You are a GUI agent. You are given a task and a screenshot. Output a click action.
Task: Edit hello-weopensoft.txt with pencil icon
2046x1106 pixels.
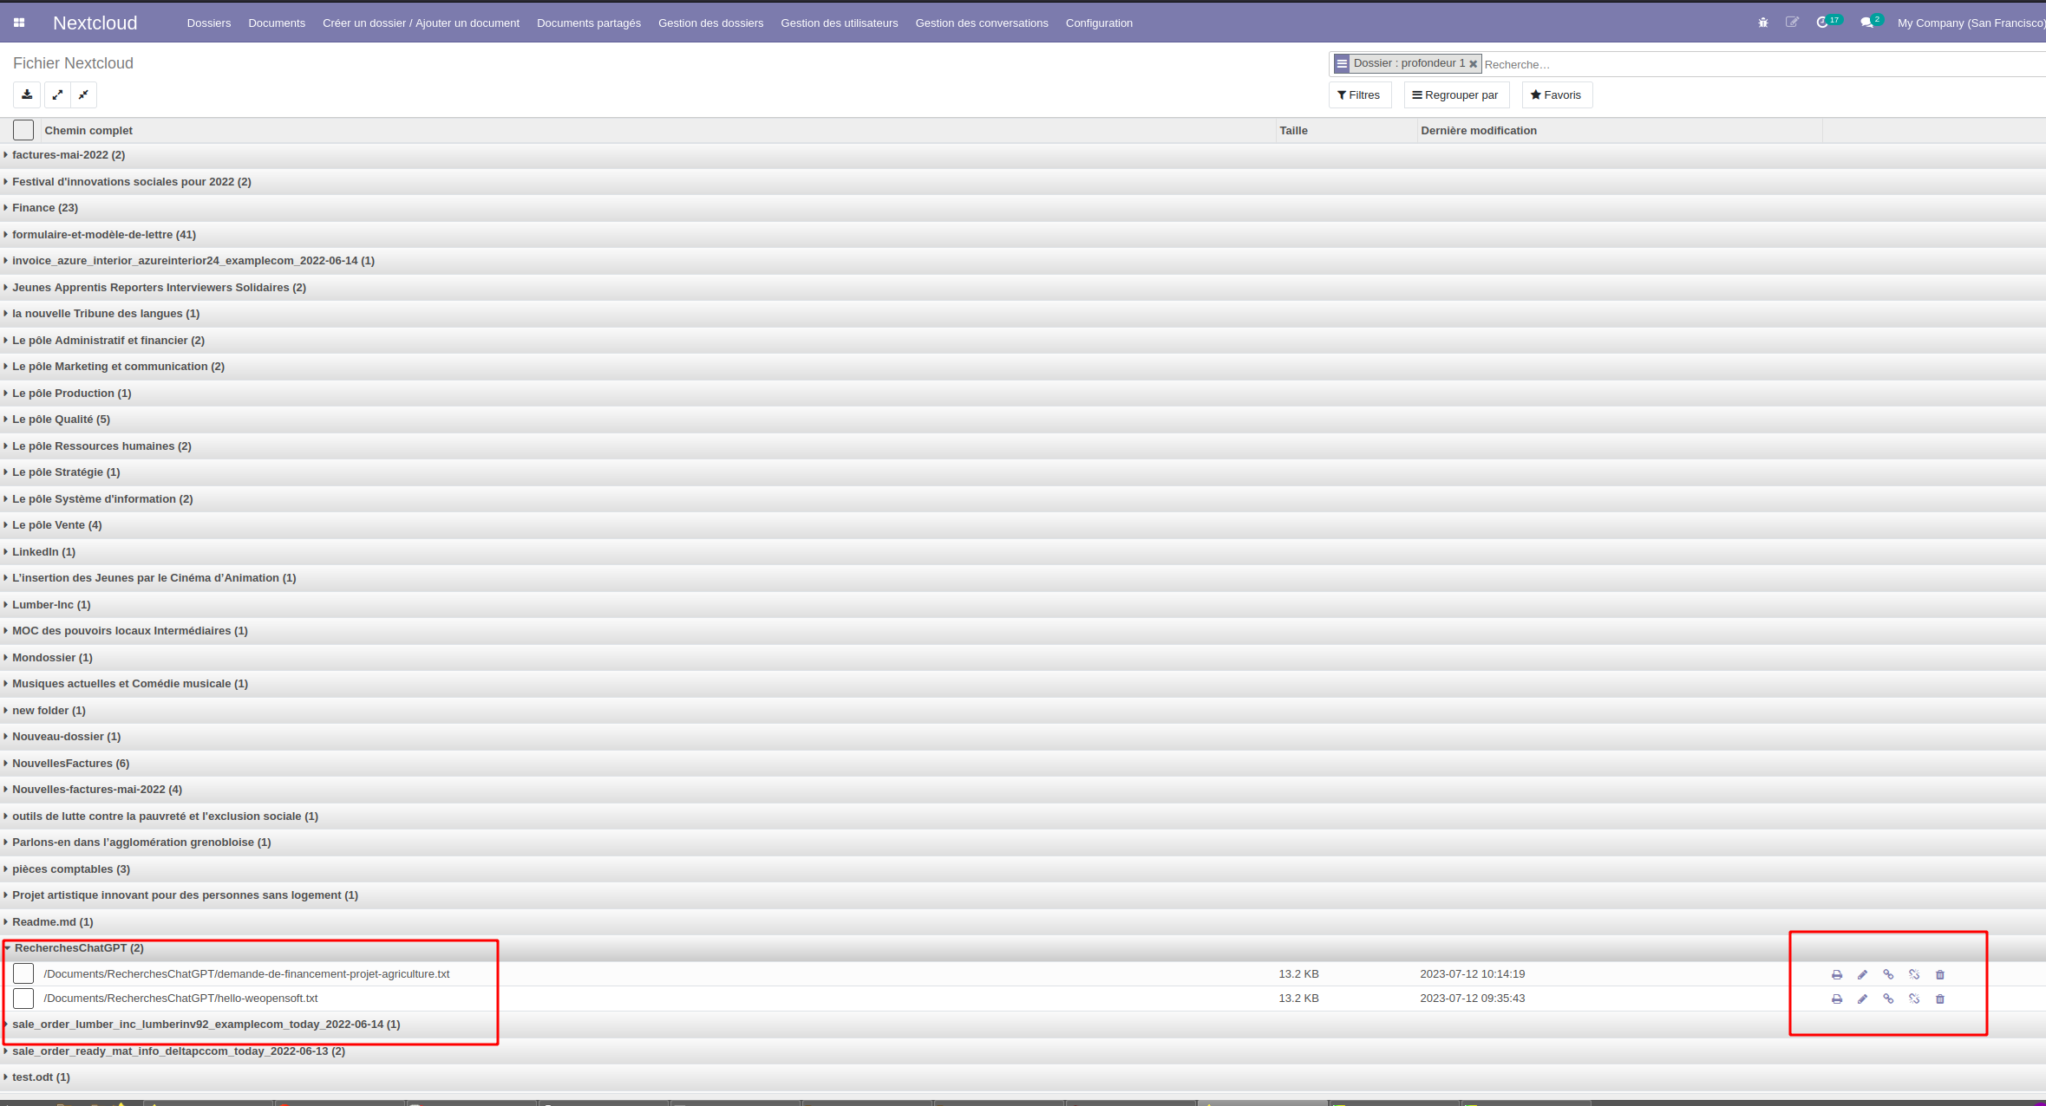pyautogui.click(x=1862, y=999)
